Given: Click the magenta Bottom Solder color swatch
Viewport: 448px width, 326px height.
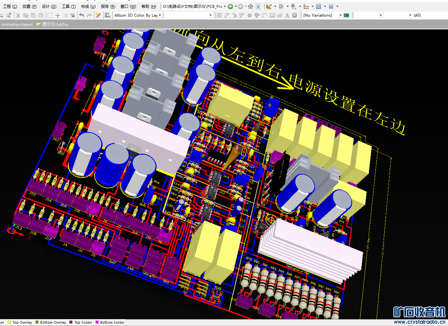Looking at the screenshot, I should click(97, 322).
